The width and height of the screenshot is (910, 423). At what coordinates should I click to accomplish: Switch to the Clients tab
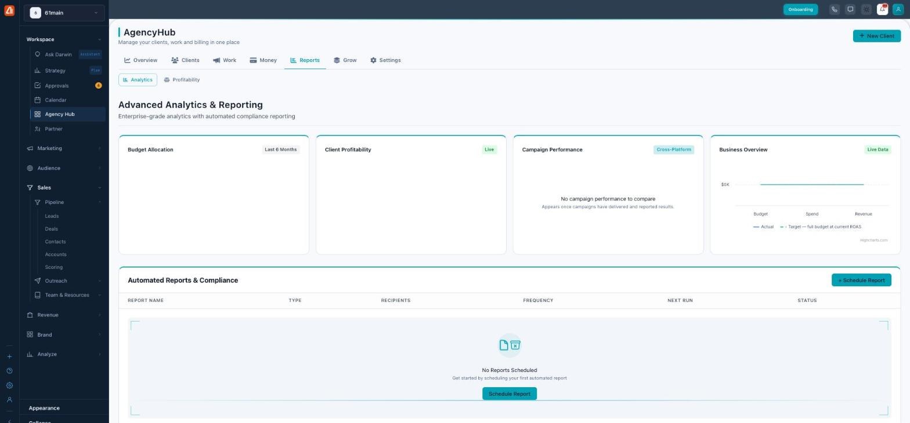pyautogui.click(x=185, y=60)
